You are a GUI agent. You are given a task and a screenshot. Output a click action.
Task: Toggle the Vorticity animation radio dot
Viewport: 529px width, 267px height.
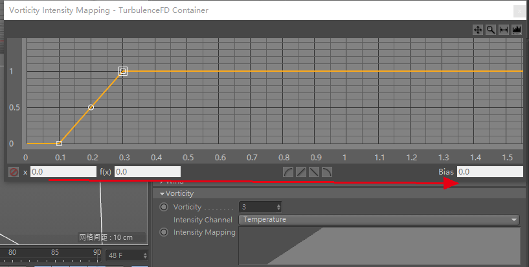click(x=164, y=207)
